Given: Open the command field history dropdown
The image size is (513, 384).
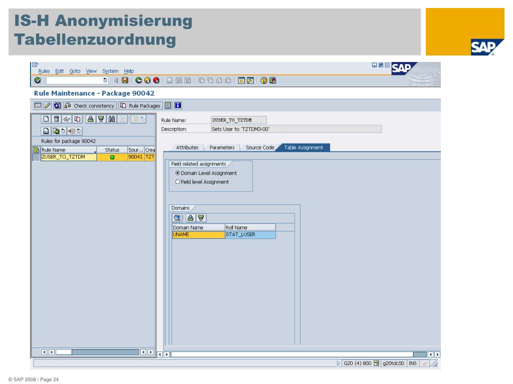Looking at the screenshot, I should click(105, 80).
